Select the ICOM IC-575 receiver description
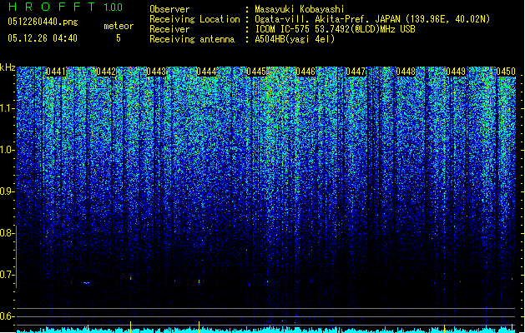This screenshot has width=525, height=333. 335,29
